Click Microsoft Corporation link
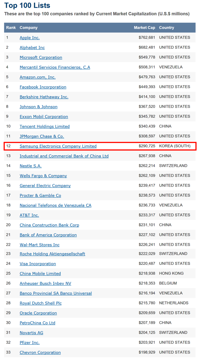The height and width of the screenshot is (358, 200). [x=41, y=57]
